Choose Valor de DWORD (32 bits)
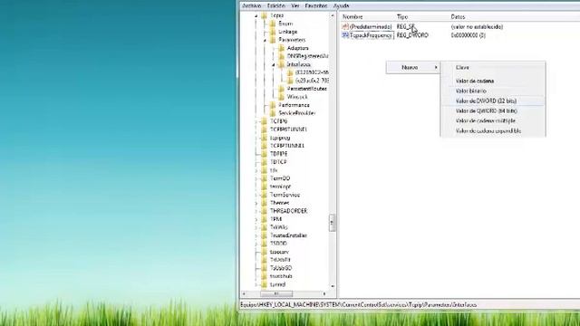Screen dimensions: 580x326 [493, 101]
